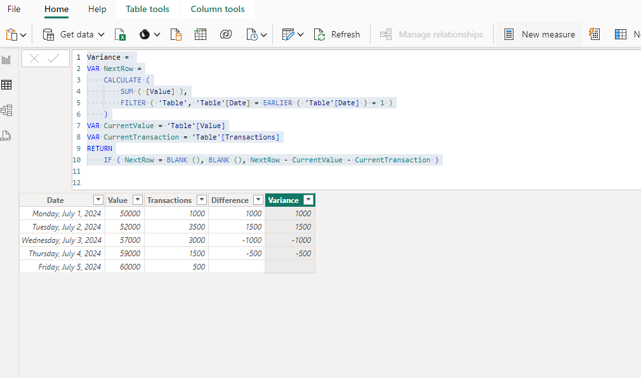Viewport: 641px width, 378px height.
Task: Click the cell Thursday, July 4, 2024
Action: [x=62, y=253]
